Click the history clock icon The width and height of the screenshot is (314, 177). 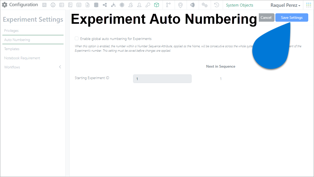(x=216, y=5)
